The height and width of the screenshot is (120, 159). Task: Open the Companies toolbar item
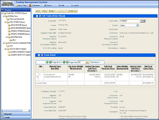pos(34,5)
